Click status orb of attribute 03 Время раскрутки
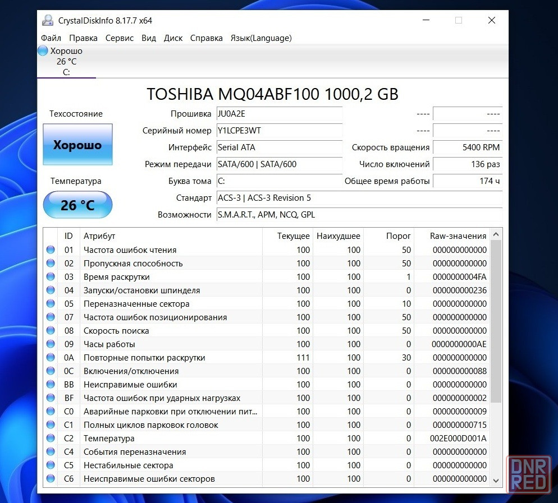The width and height of the screenshot is (558, 503). pos(51,276)
